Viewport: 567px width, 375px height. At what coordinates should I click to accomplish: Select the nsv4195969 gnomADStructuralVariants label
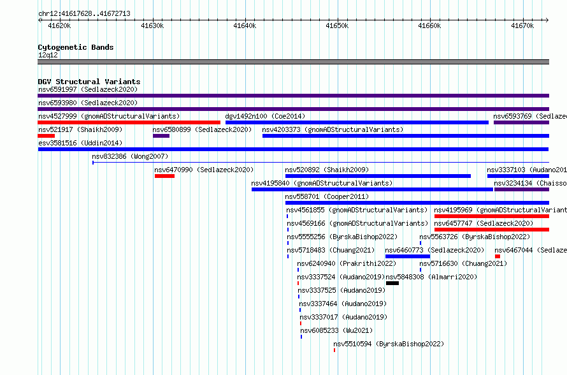tap(501, 210)
